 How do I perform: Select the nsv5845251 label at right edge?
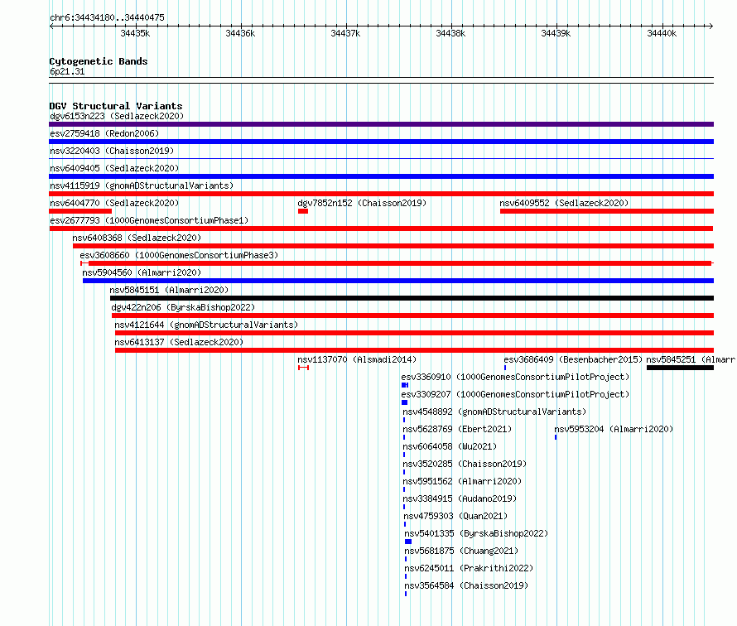tap(691, 359)
